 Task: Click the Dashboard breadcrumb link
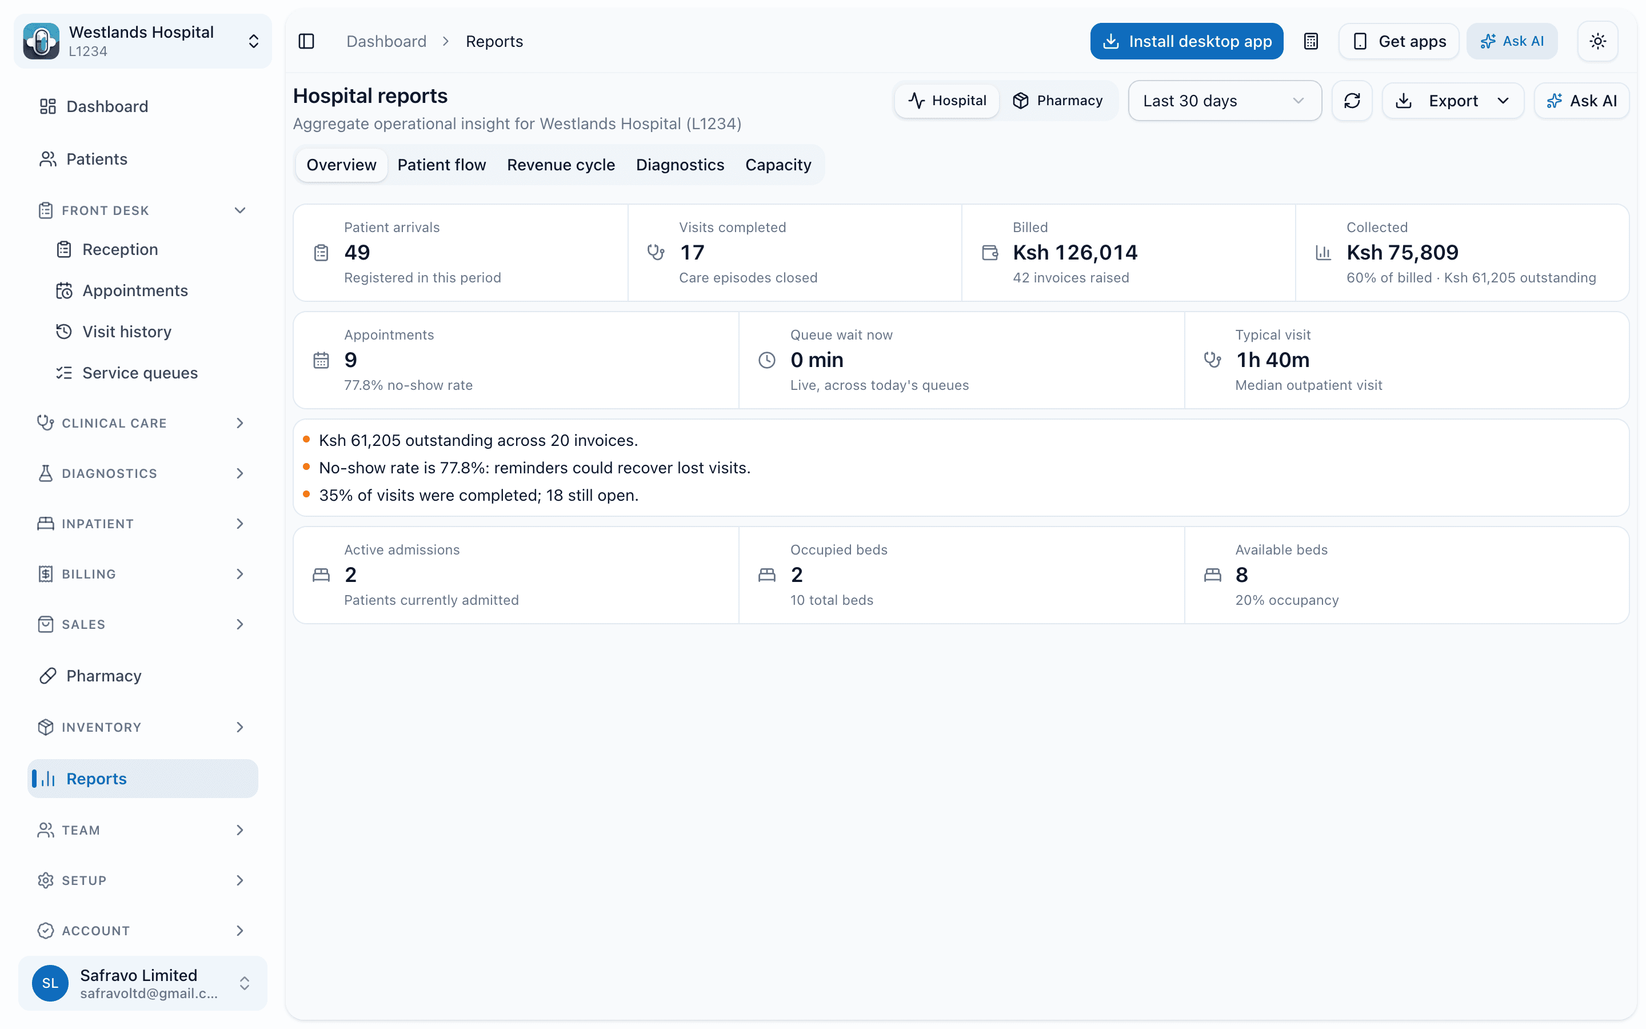386,42
